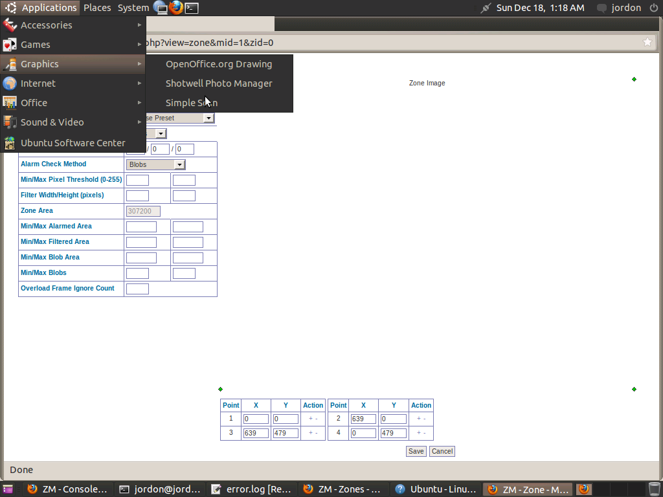
Task: Click the Min Blob Area field
Action: point(141,258)
